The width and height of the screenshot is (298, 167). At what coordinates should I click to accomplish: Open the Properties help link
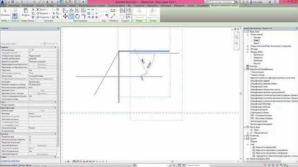click(10, 161)
